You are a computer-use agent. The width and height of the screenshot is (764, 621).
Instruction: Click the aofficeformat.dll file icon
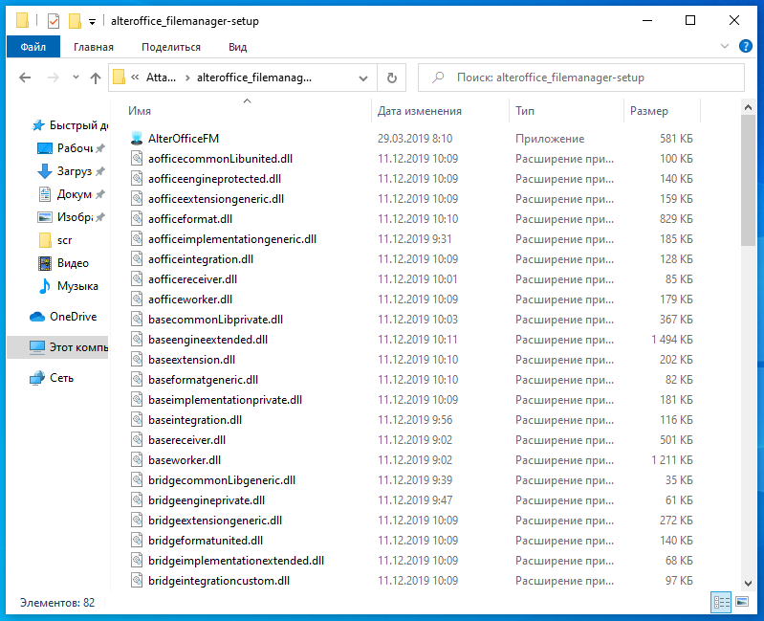[x=137, y=219]
